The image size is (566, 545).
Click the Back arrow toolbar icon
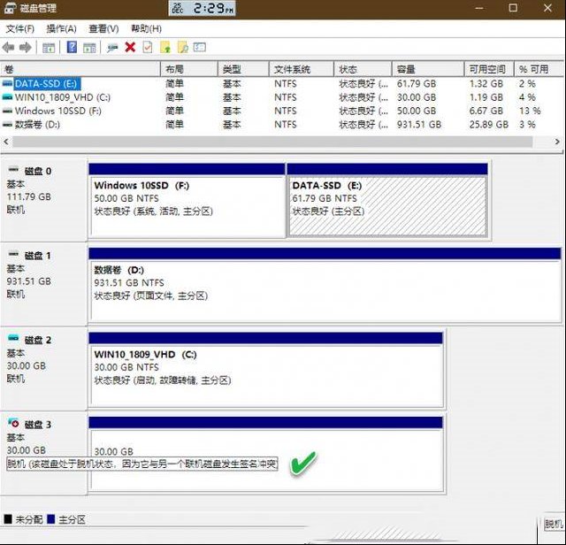click(x=8, y=47)
